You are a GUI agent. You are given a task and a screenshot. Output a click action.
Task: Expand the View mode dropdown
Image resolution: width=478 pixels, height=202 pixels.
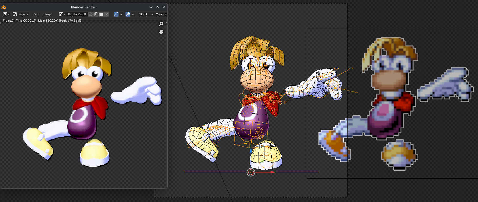21,14
